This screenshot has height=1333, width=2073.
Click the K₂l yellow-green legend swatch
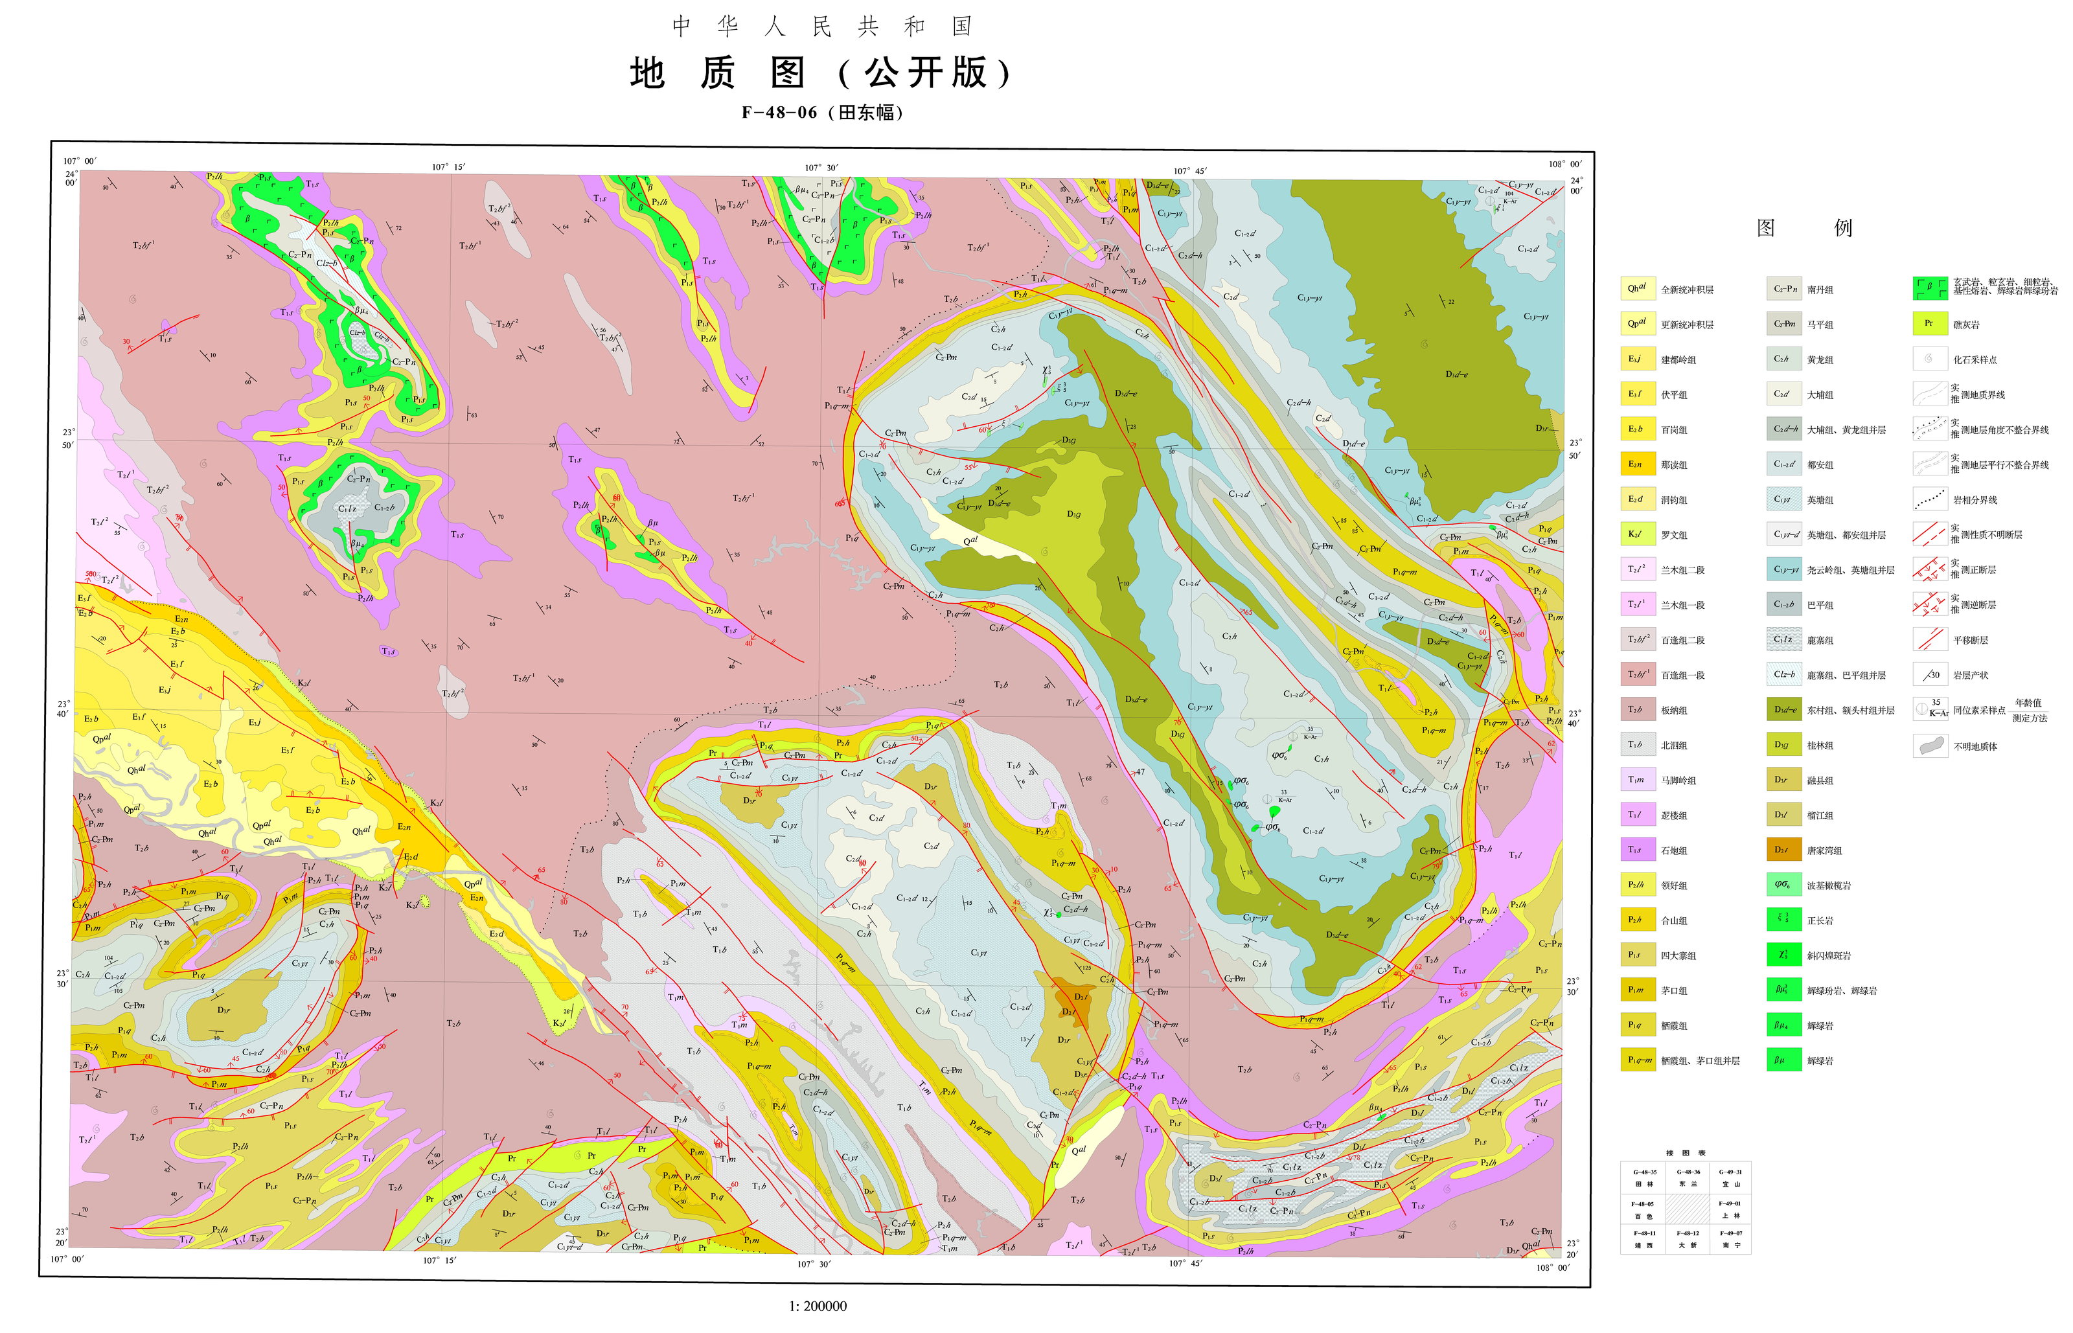tap(1637, 534)
